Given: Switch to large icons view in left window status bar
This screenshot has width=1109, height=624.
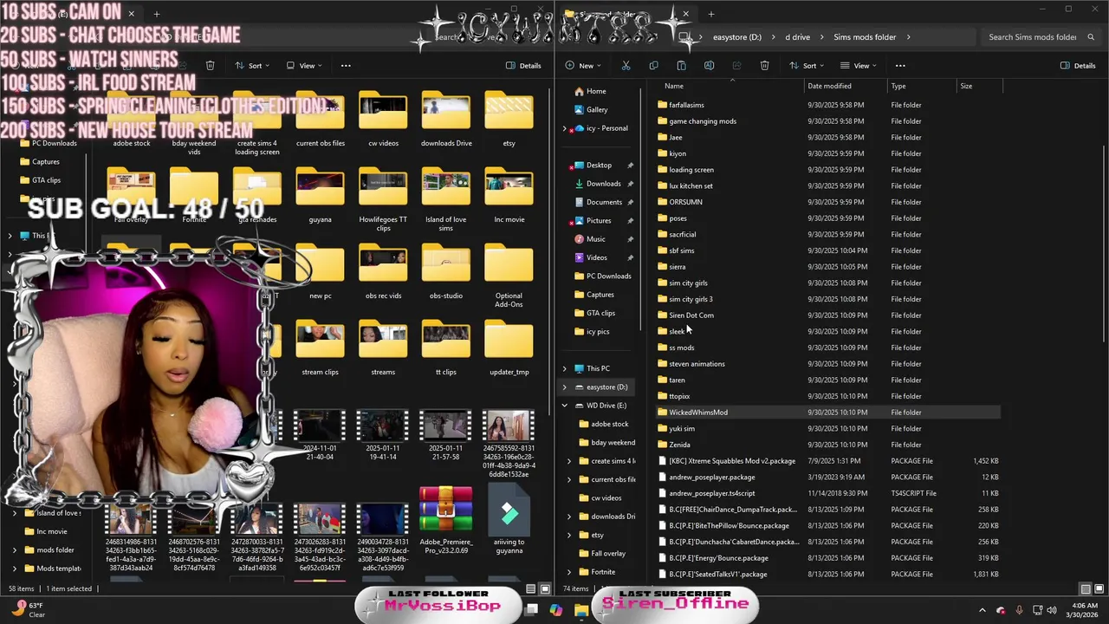Looking at the screenshot, I should tap(545, 588).
